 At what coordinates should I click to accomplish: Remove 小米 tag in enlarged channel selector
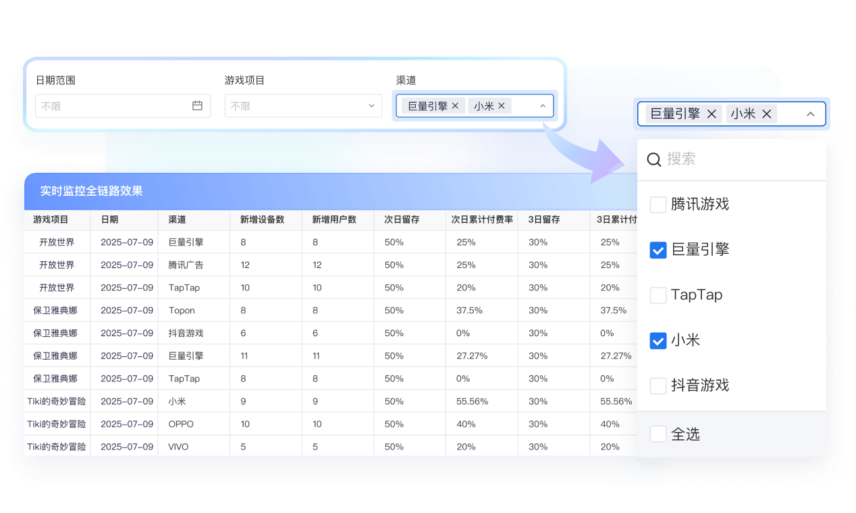pyautogui.click(x=767, y=114)
